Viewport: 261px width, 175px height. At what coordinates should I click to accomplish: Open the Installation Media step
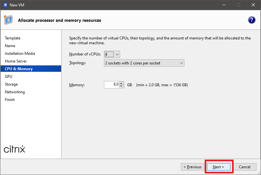(x=20, y=54)
